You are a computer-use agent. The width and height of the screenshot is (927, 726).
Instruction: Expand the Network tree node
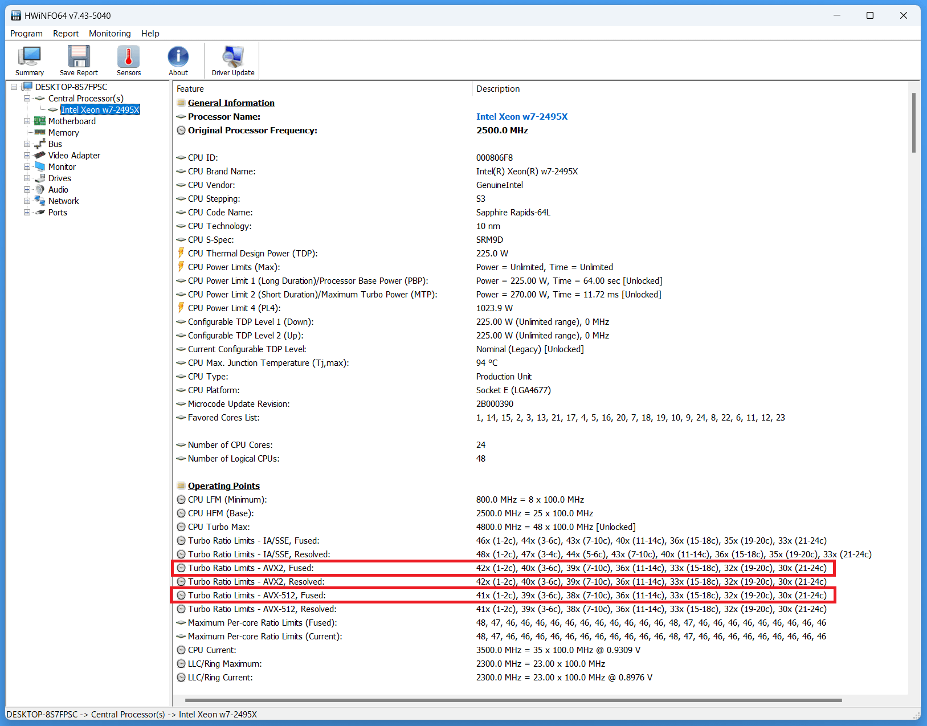pos(27,201)
